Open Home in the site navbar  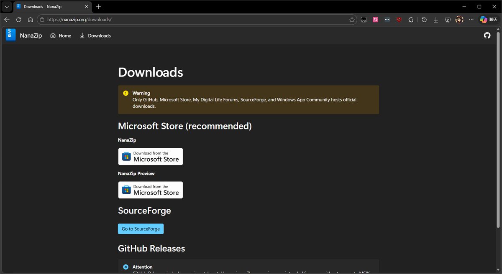[61, 36]
